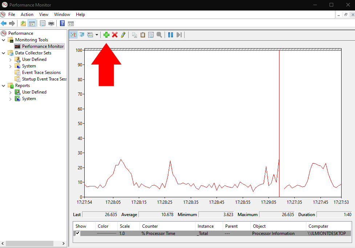Toggle the console tree visibility
The height and width of the screenshot is (248, 355).
pyautogui.click(x=31, y=23)
